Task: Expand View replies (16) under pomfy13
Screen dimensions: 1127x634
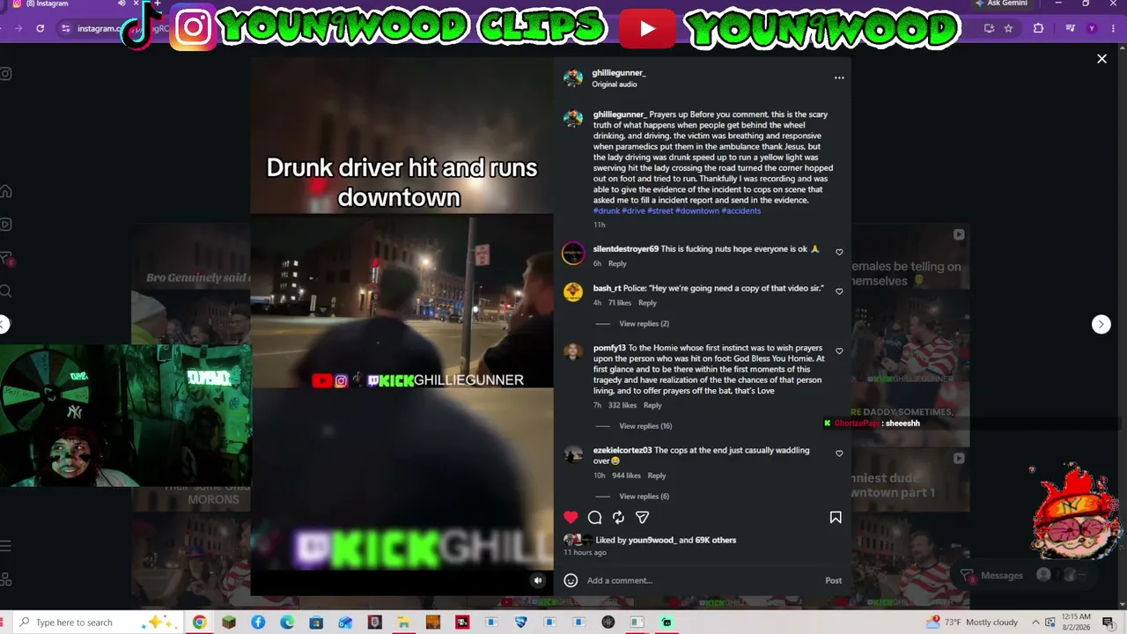Action: tap(645, 426)
